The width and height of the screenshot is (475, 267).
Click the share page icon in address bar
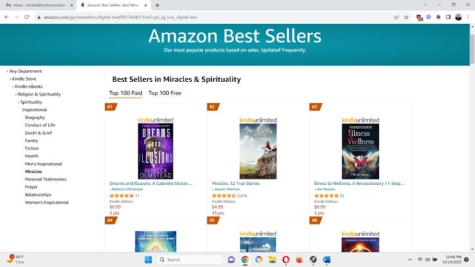click(396, 17)
